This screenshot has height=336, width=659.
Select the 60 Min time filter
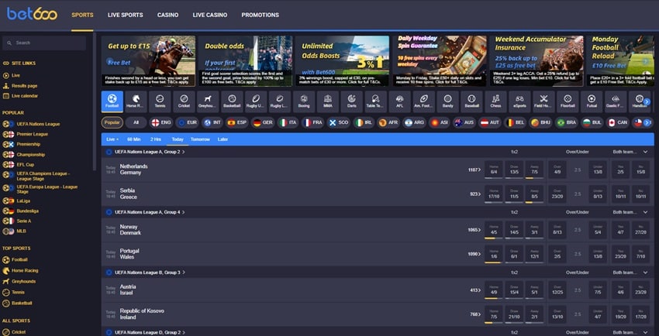pyautogui.click(x=134, y=139)
